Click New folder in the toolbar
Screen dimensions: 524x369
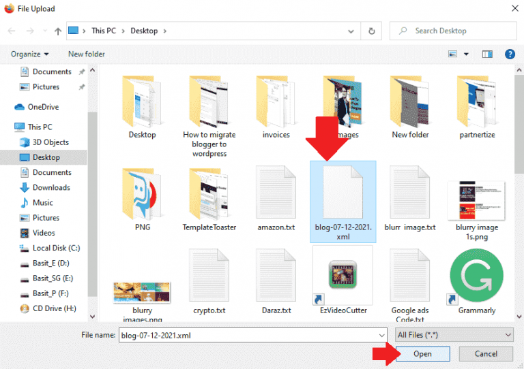(87, 54)
